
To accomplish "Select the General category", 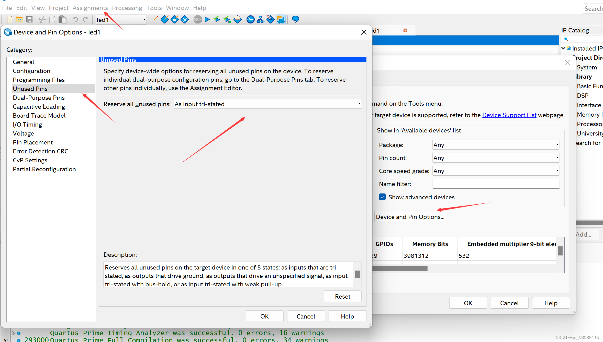I will pos(23,62).
